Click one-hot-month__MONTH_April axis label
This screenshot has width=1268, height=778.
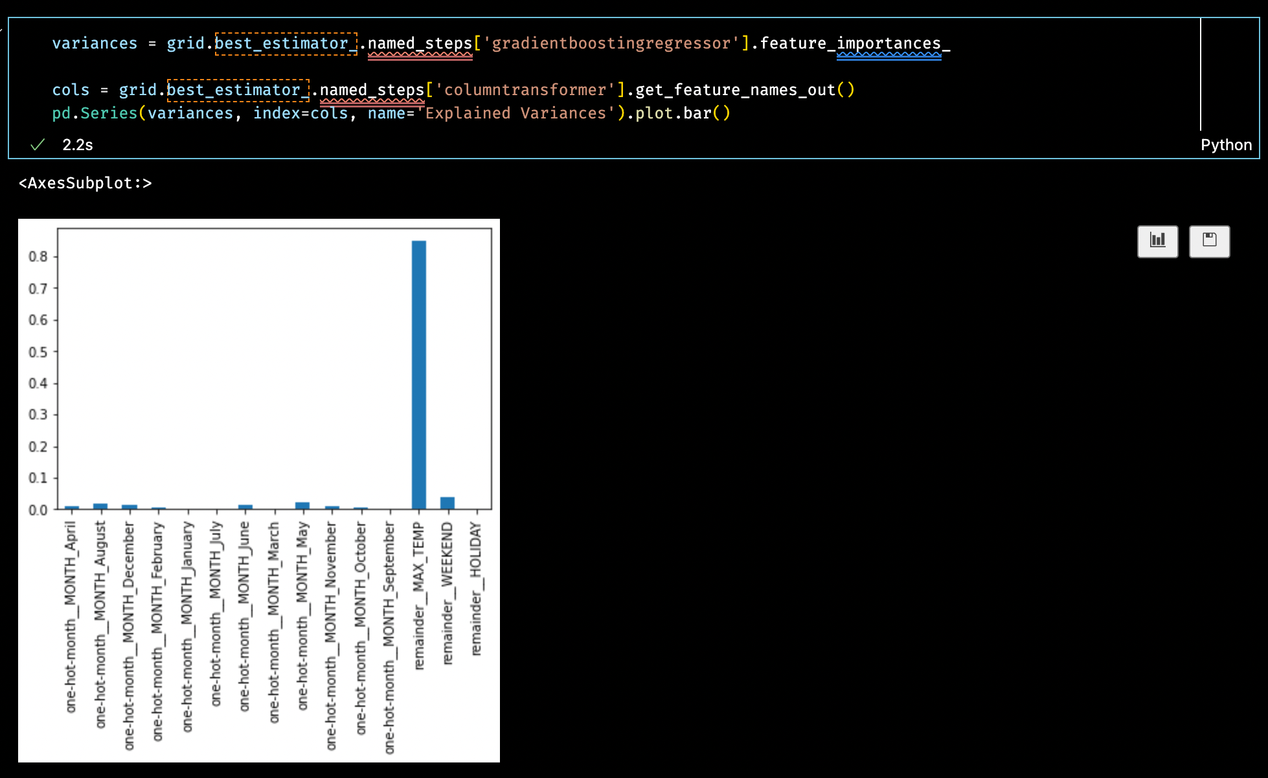[x=71, y=617]
